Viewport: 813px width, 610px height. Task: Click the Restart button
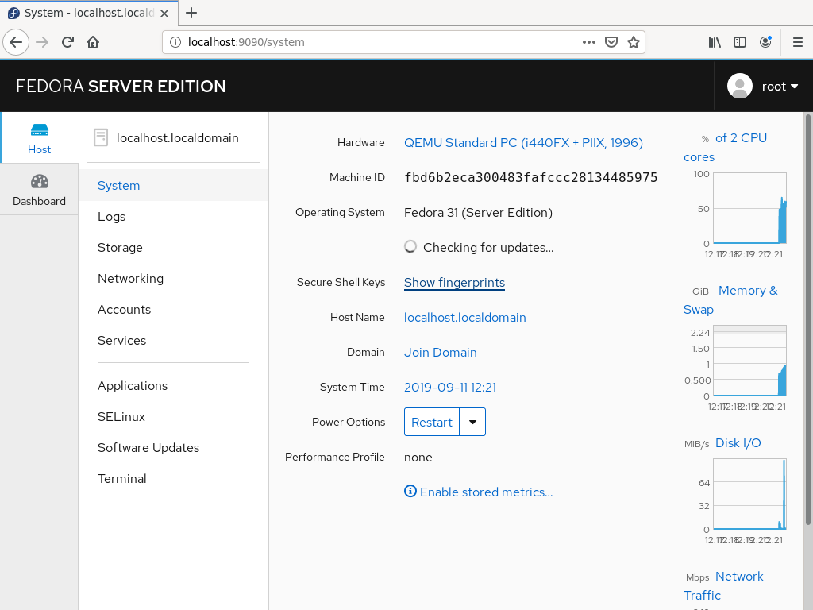pyautogui.click(x=432, y=422)
